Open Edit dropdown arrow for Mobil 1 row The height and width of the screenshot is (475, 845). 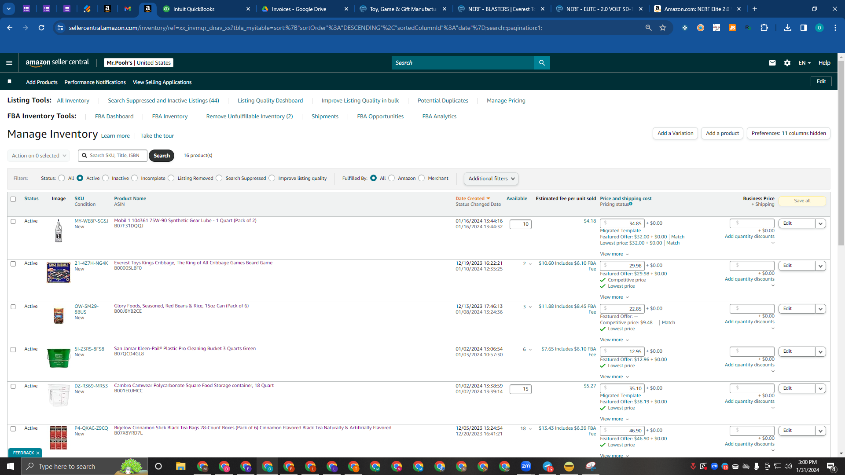pos(820,224)
